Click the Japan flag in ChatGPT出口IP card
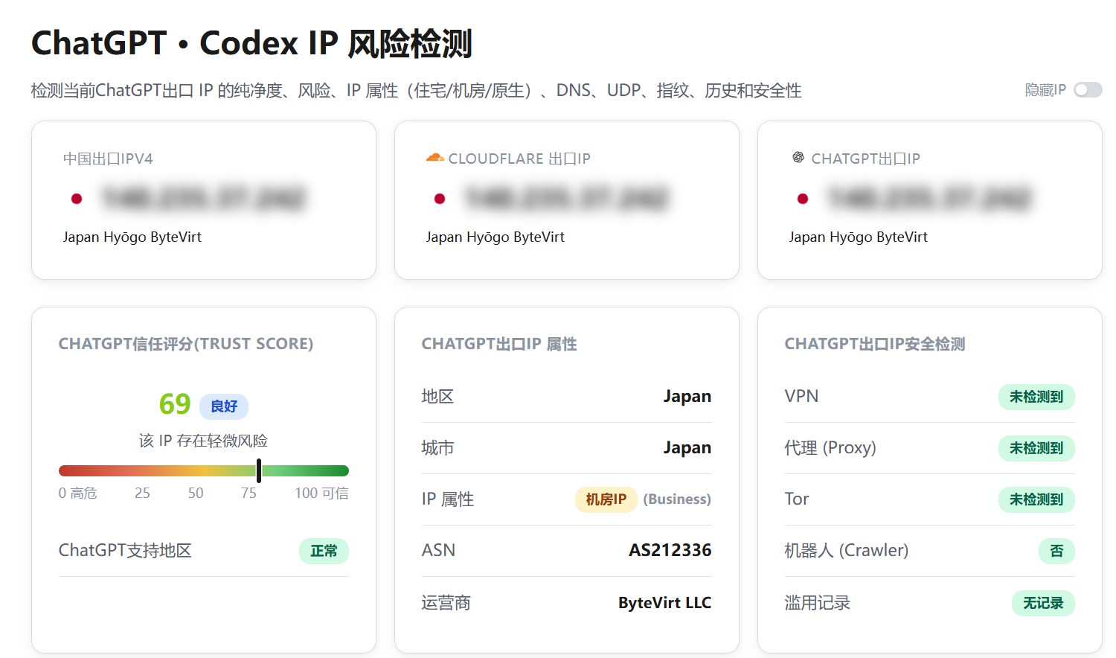1116x658 pixels. [x=802, y=199]
